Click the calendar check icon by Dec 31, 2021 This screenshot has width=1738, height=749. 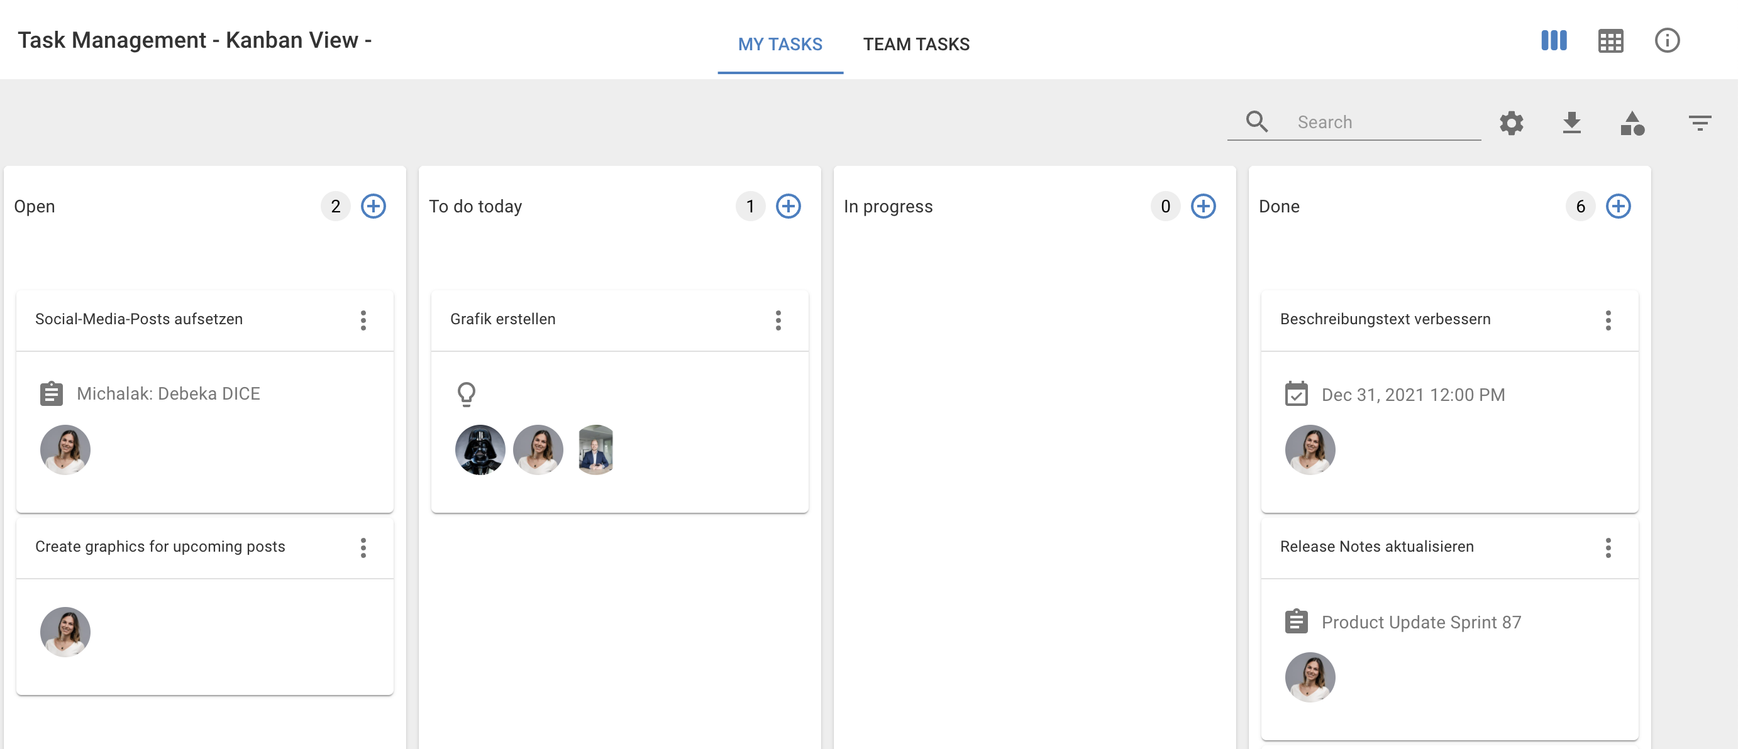click(1296, 394)
